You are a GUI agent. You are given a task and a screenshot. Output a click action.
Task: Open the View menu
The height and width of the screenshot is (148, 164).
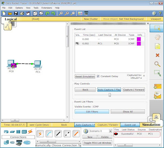click(x=28, y=8)
